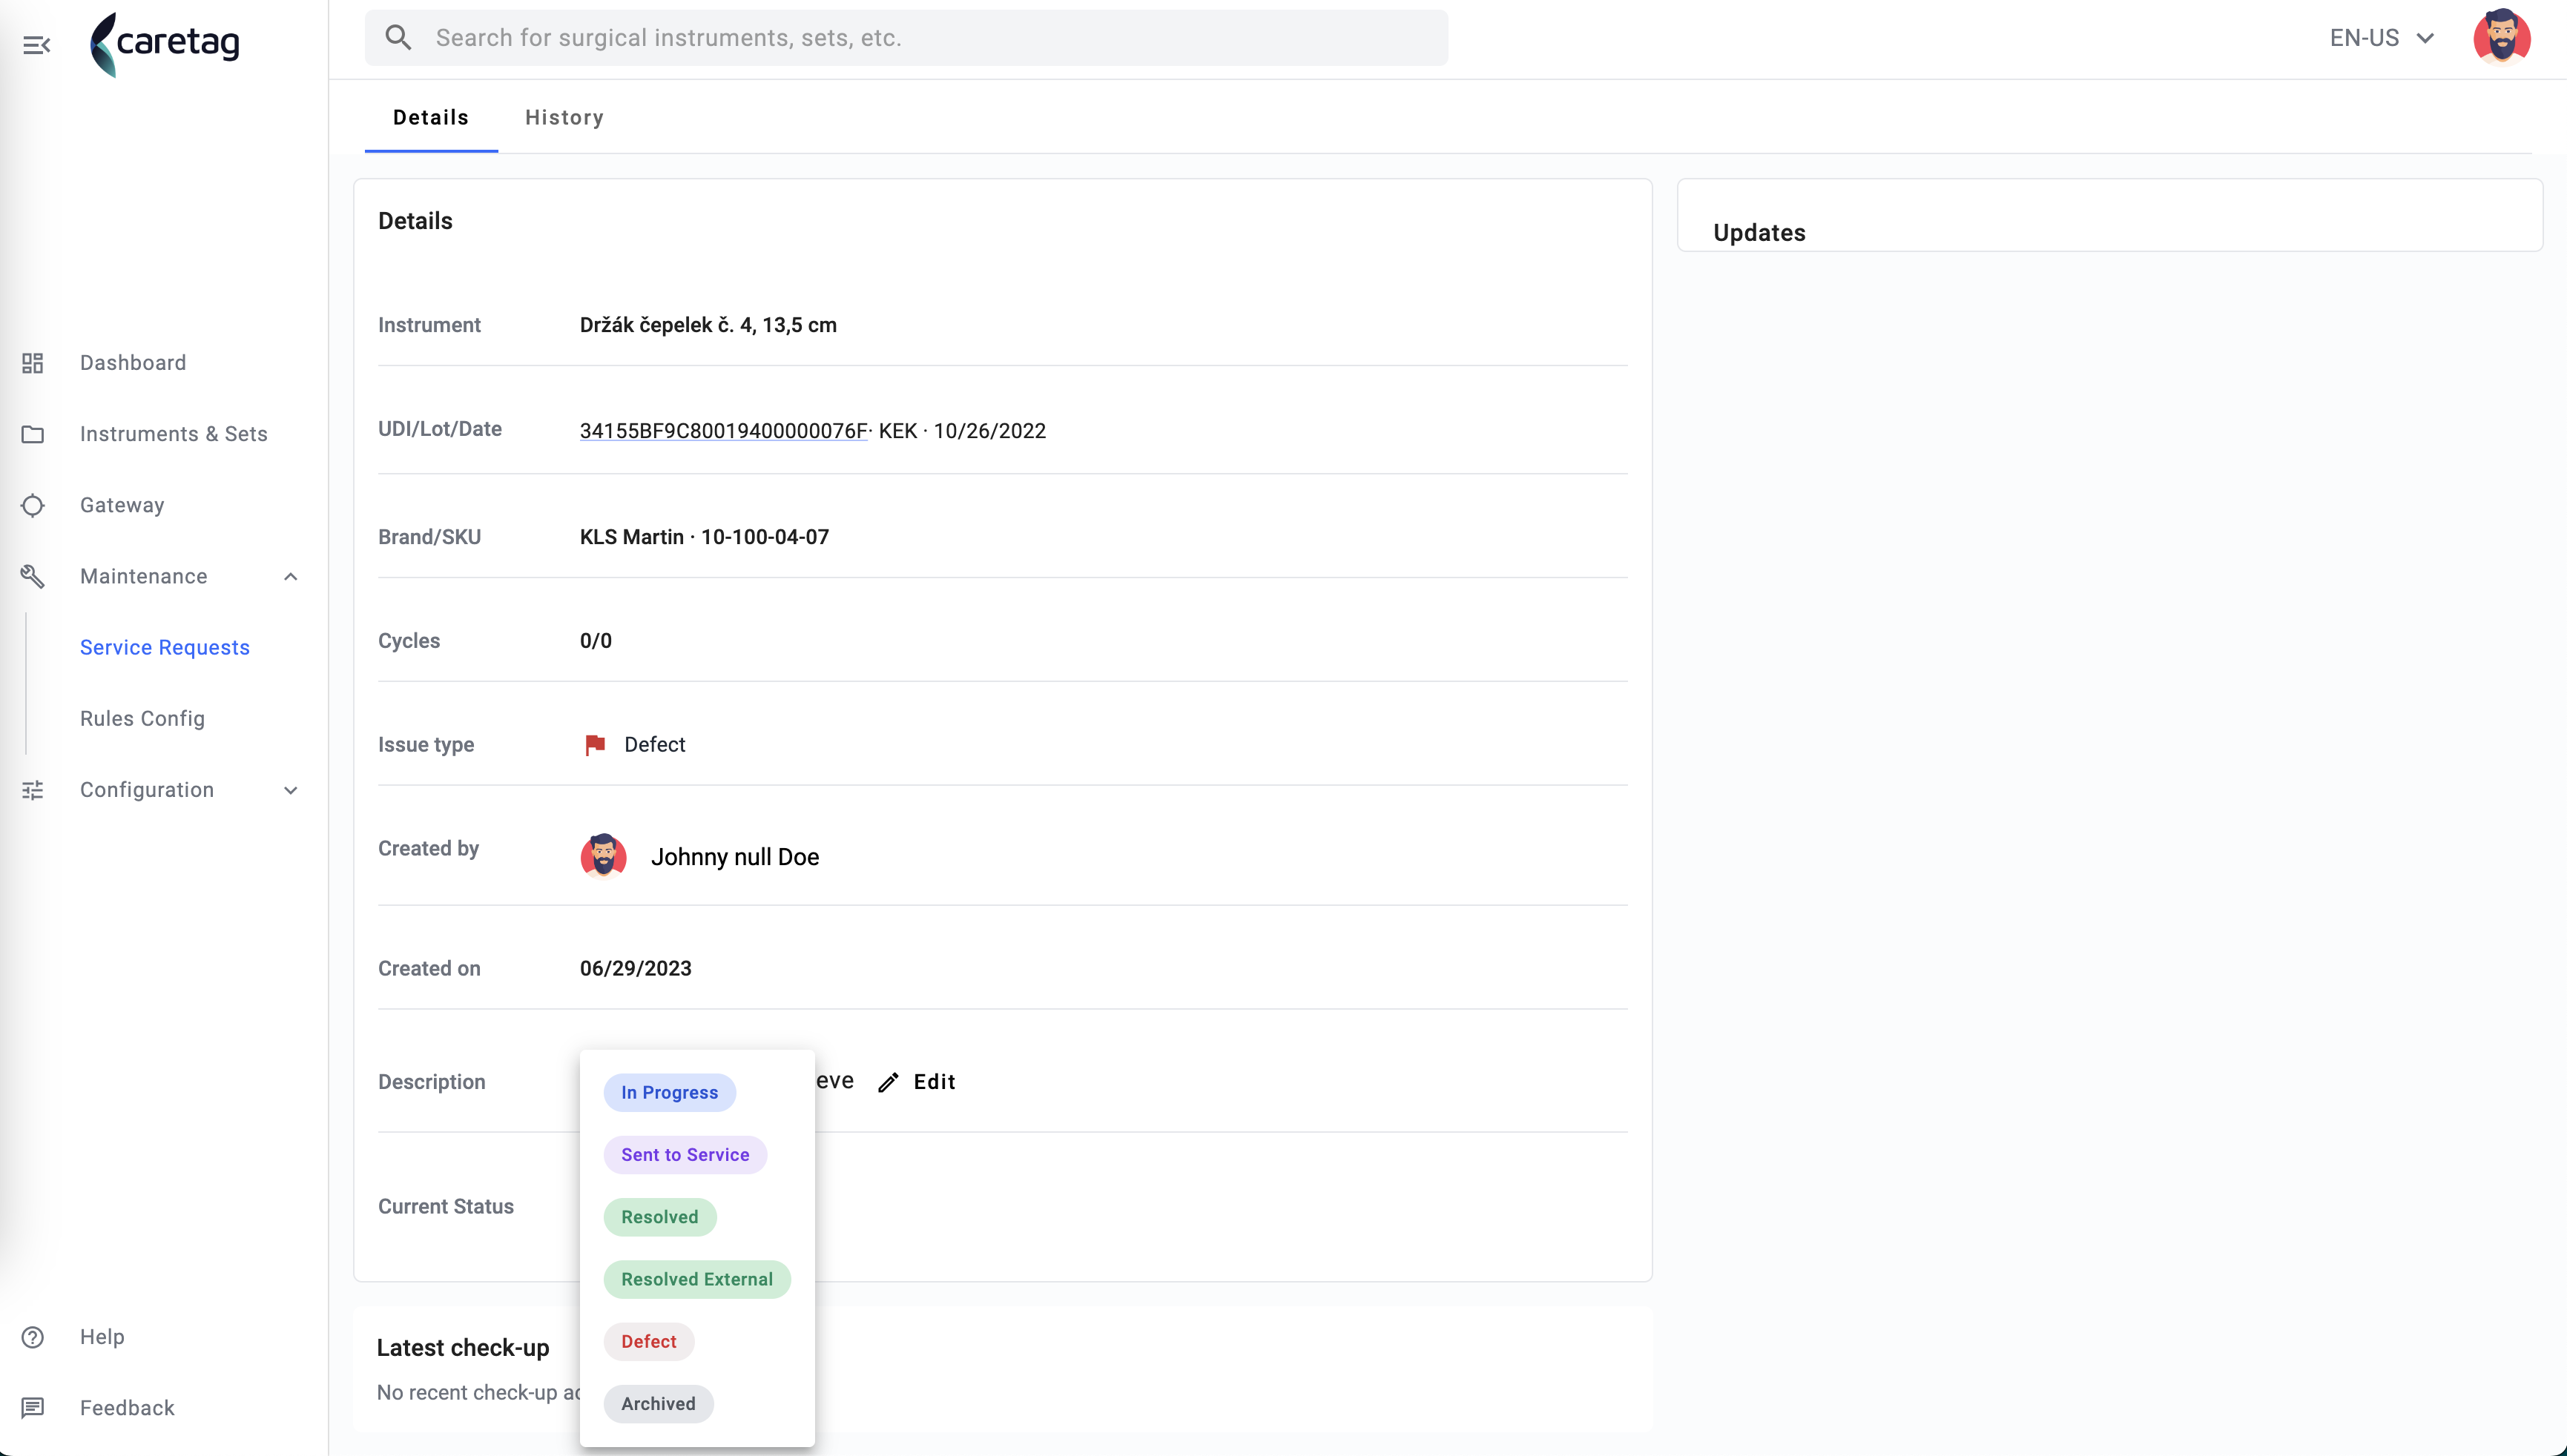This screenshot has width=2567, height=1456.
Task: Select the In Progress status option
Action: click(669, 1092)
